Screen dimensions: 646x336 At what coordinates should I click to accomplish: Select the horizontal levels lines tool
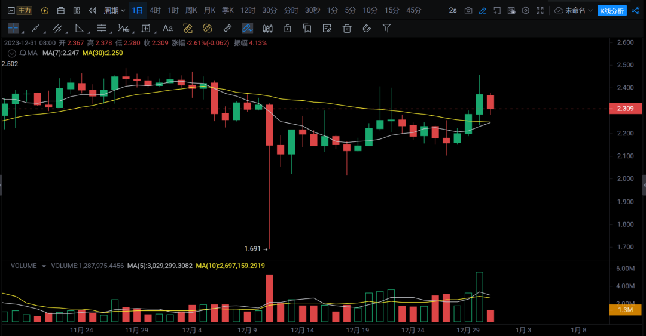pos(101,28)
